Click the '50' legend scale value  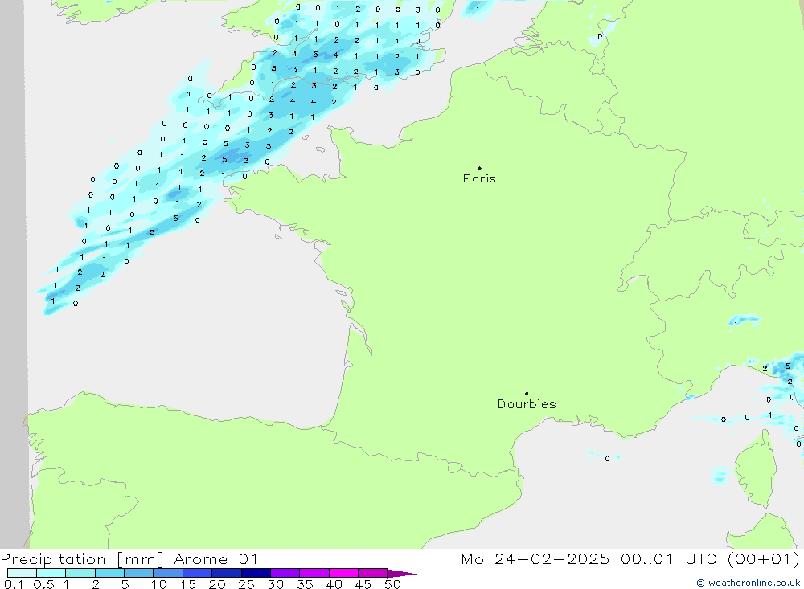(393, 584)
